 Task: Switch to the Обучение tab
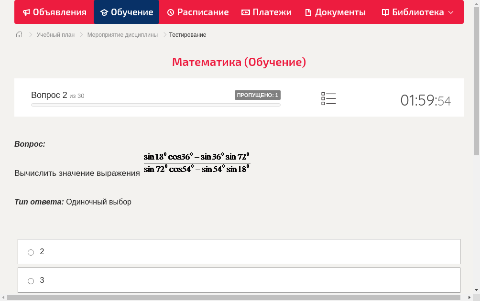(x=126, y=12)
